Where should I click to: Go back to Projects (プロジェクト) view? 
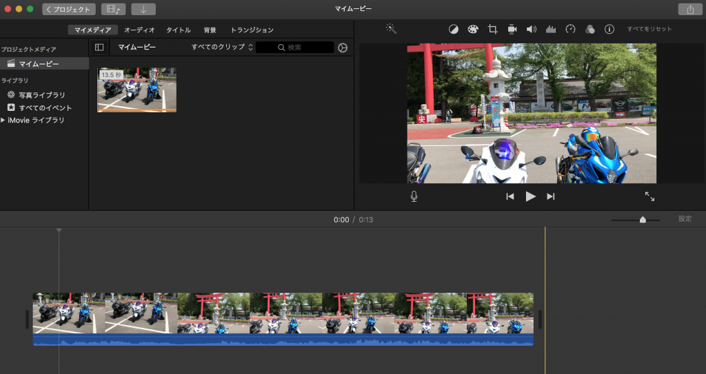(x=69, y=9)
